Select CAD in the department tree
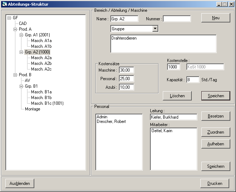 point(22,24)
